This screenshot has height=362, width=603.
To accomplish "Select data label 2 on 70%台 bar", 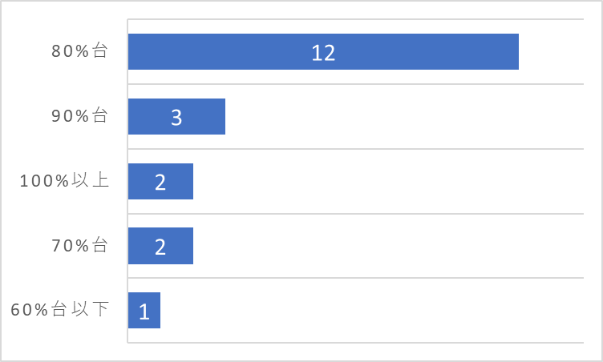I will 160,247.
